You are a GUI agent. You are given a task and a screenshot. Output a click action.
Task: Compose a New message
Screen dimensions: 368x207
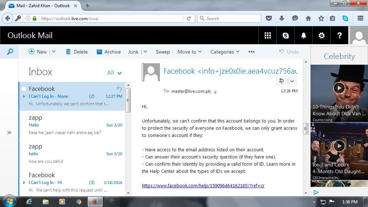pos(38,52)
